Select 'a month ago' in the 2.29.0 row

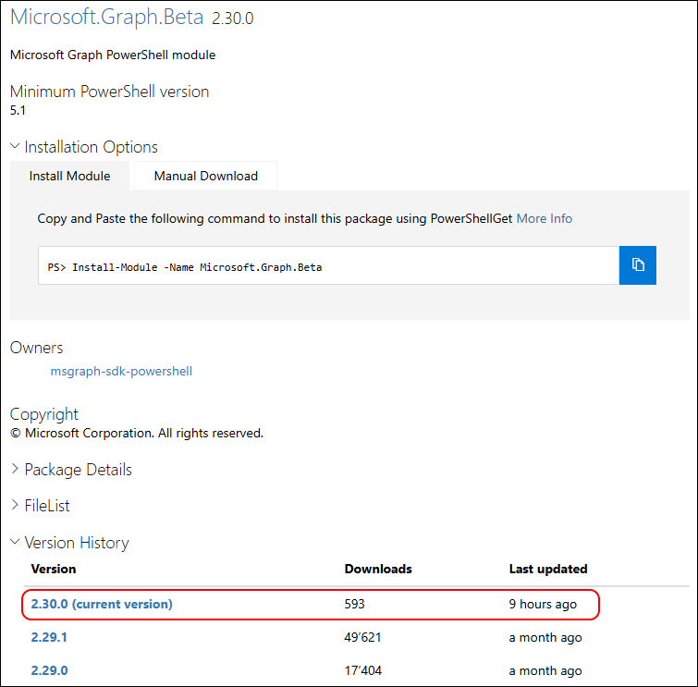545,671
